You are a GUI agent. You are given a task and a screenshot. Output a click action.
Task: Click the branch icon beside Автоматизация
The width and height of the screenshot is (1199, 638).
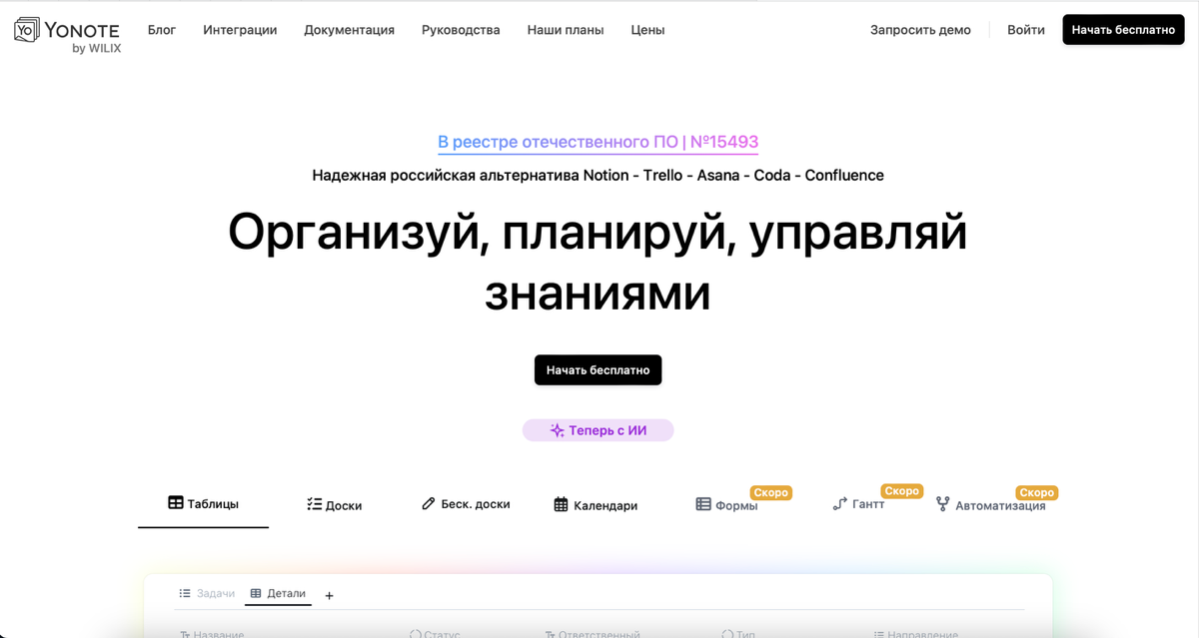pos(942,504)
